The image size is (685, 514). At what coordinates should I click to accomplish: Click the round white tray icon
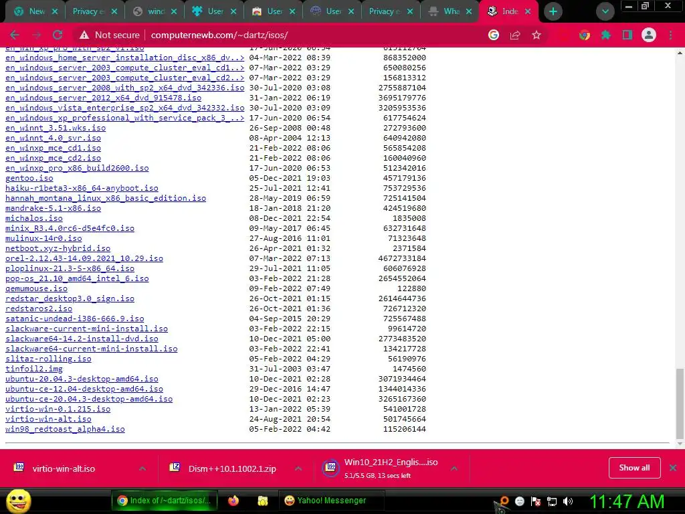click(519, 501)
